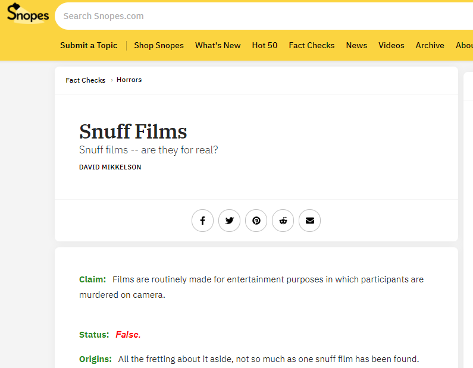Viewport: 473px width, 368px height.
Task: Click the green 'Claim:' label
Action: click(x=93, y=279)
